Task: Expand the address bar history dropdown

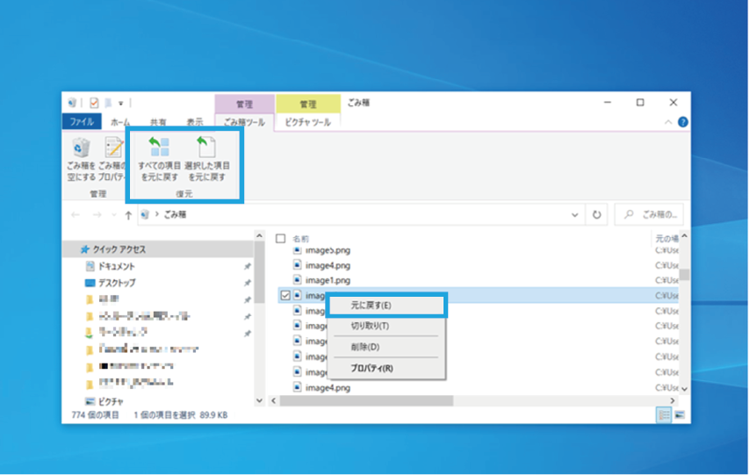Action: point(574,215)
